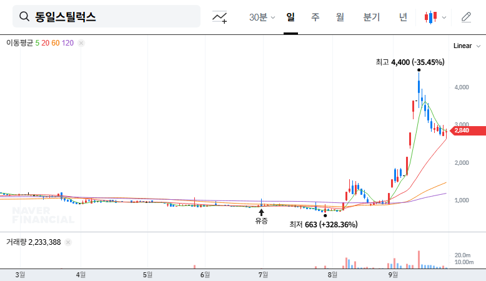
Task: Click the 1,000 price axis label
Action: coord(462,200)
